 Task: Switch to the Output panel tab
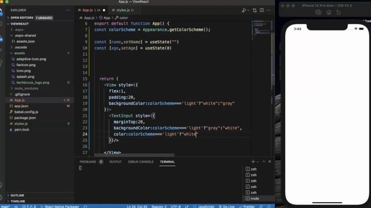(x=115, y=162)
